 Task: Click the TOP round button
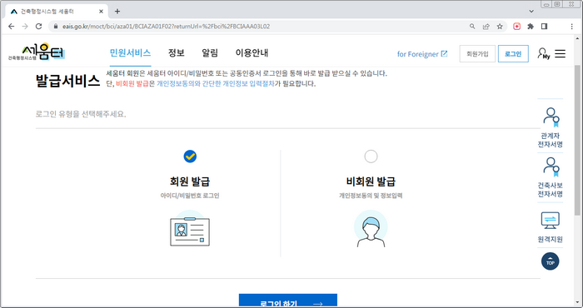(551, 261)
